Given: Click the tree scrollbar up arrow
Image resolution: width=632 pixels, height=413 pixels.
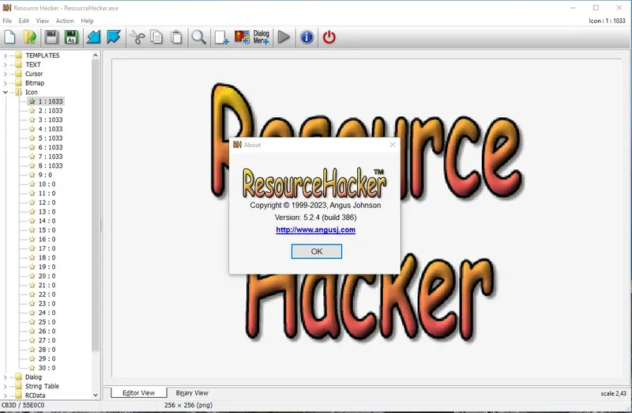Looking at the screenshot, I should [96, 55].
